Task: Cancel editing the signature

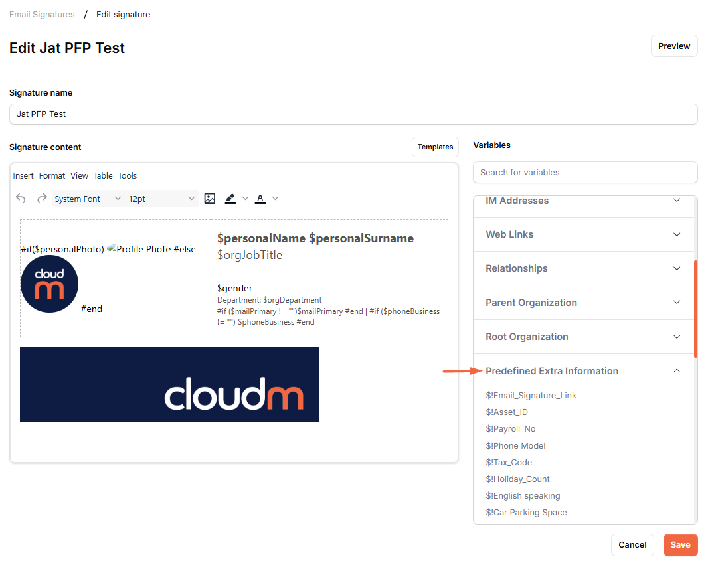Action: pos(632,544)
